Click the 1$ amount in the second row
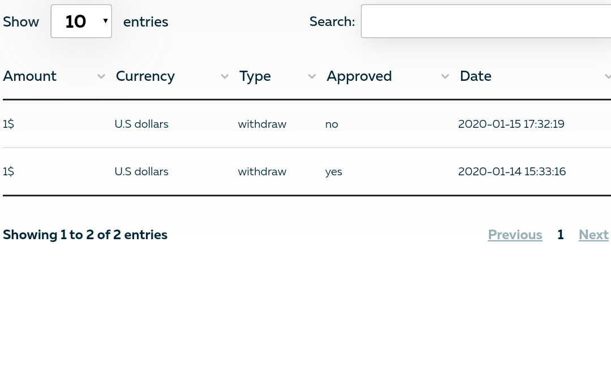Image resolution: width=611 pixels, height=376 pixels. 8,171
